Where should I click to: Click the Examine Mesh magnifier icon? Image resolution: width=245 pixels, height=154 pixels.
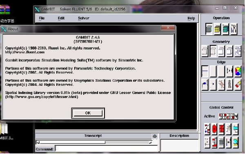236,143
